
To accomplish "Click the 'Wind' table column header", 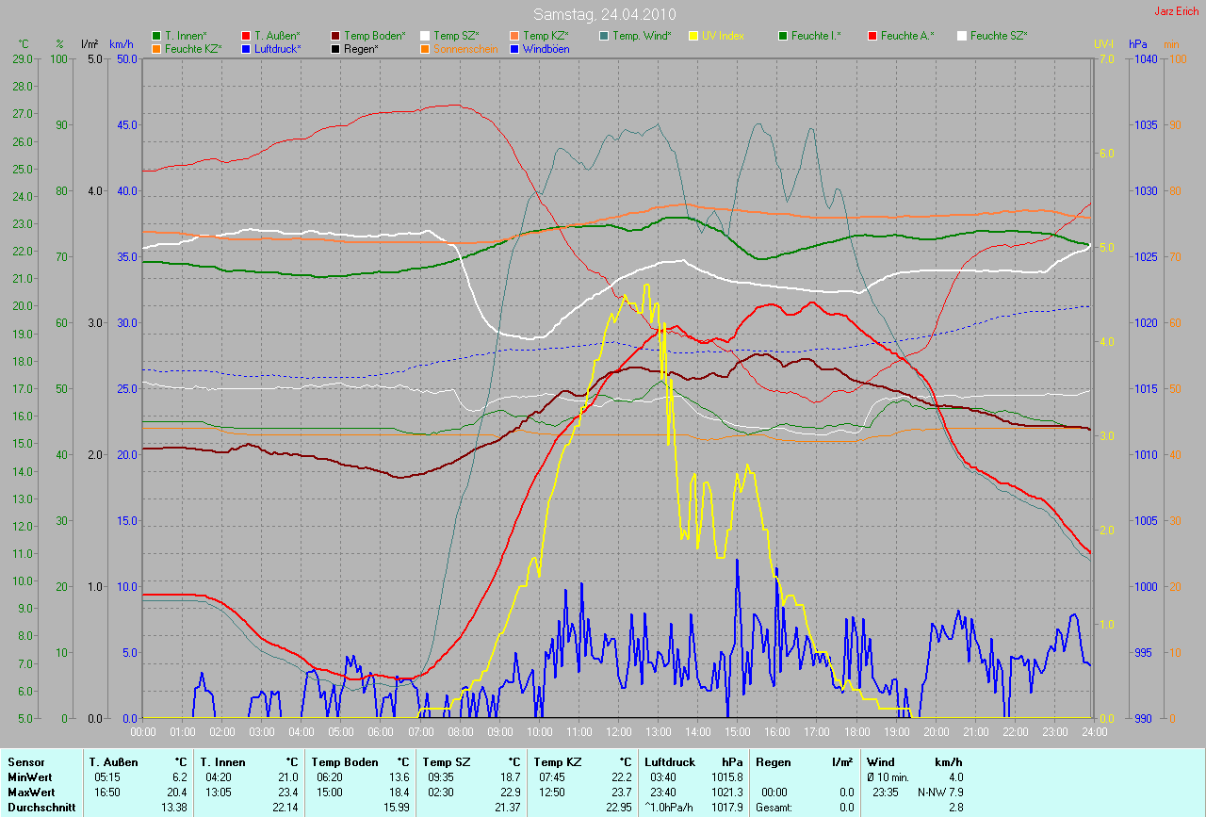I will pyautogui.click(x=881, y=761).
